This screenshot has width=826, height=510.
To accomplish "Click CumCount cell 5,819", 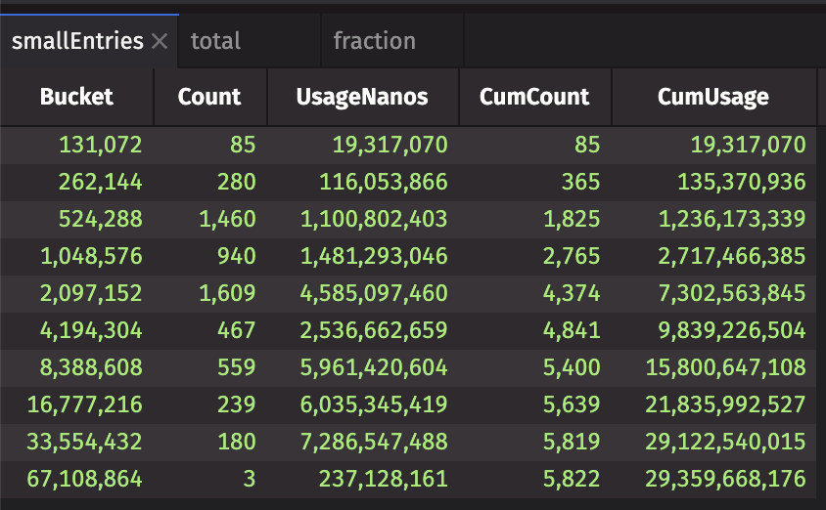I will pos(573,443).
